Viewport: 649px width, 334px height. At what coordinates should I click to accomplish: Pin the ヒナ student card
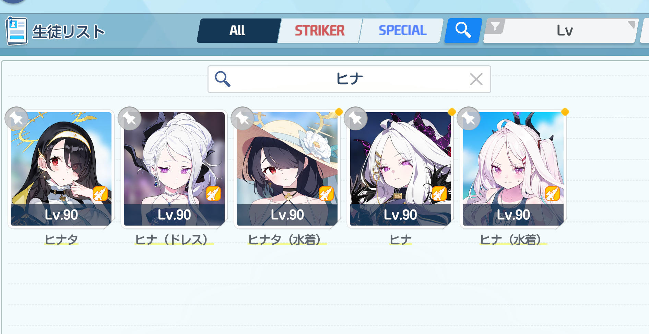click(355, 118)
